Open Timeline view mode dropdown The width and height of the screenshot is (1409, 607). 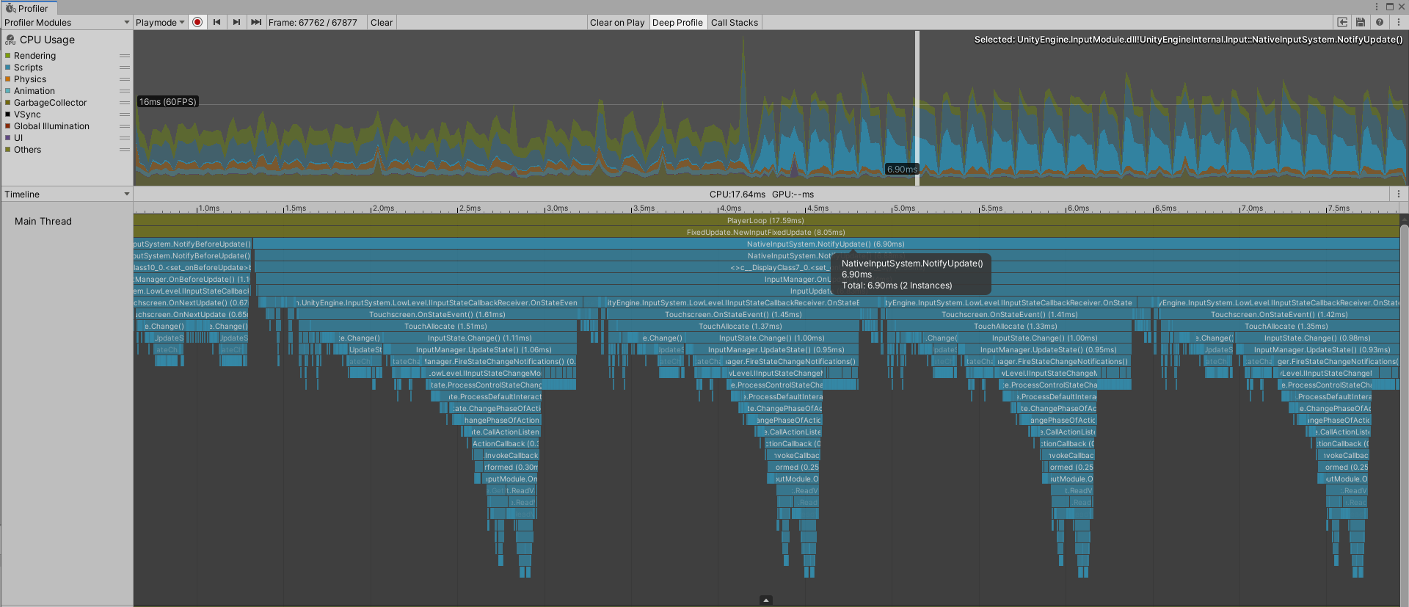coord(66,195)
